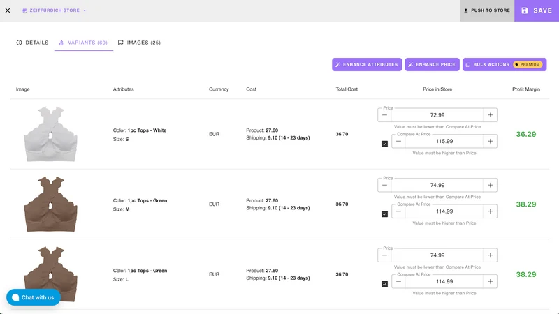The height and width of the screenshot is (314, 559).
Task: Click the copy icon on Bulk Actions
Action: (468, 64)
